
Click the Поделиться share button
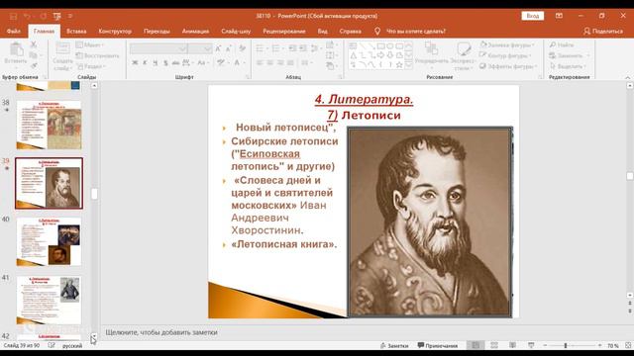pyautogui.click(x=603, y=31)
